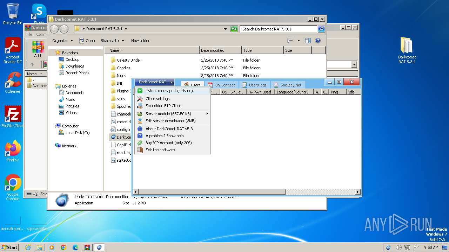Open FileZilla Client desktop icon
This screenshot has height=252, width=449.
tap(13, 117)
